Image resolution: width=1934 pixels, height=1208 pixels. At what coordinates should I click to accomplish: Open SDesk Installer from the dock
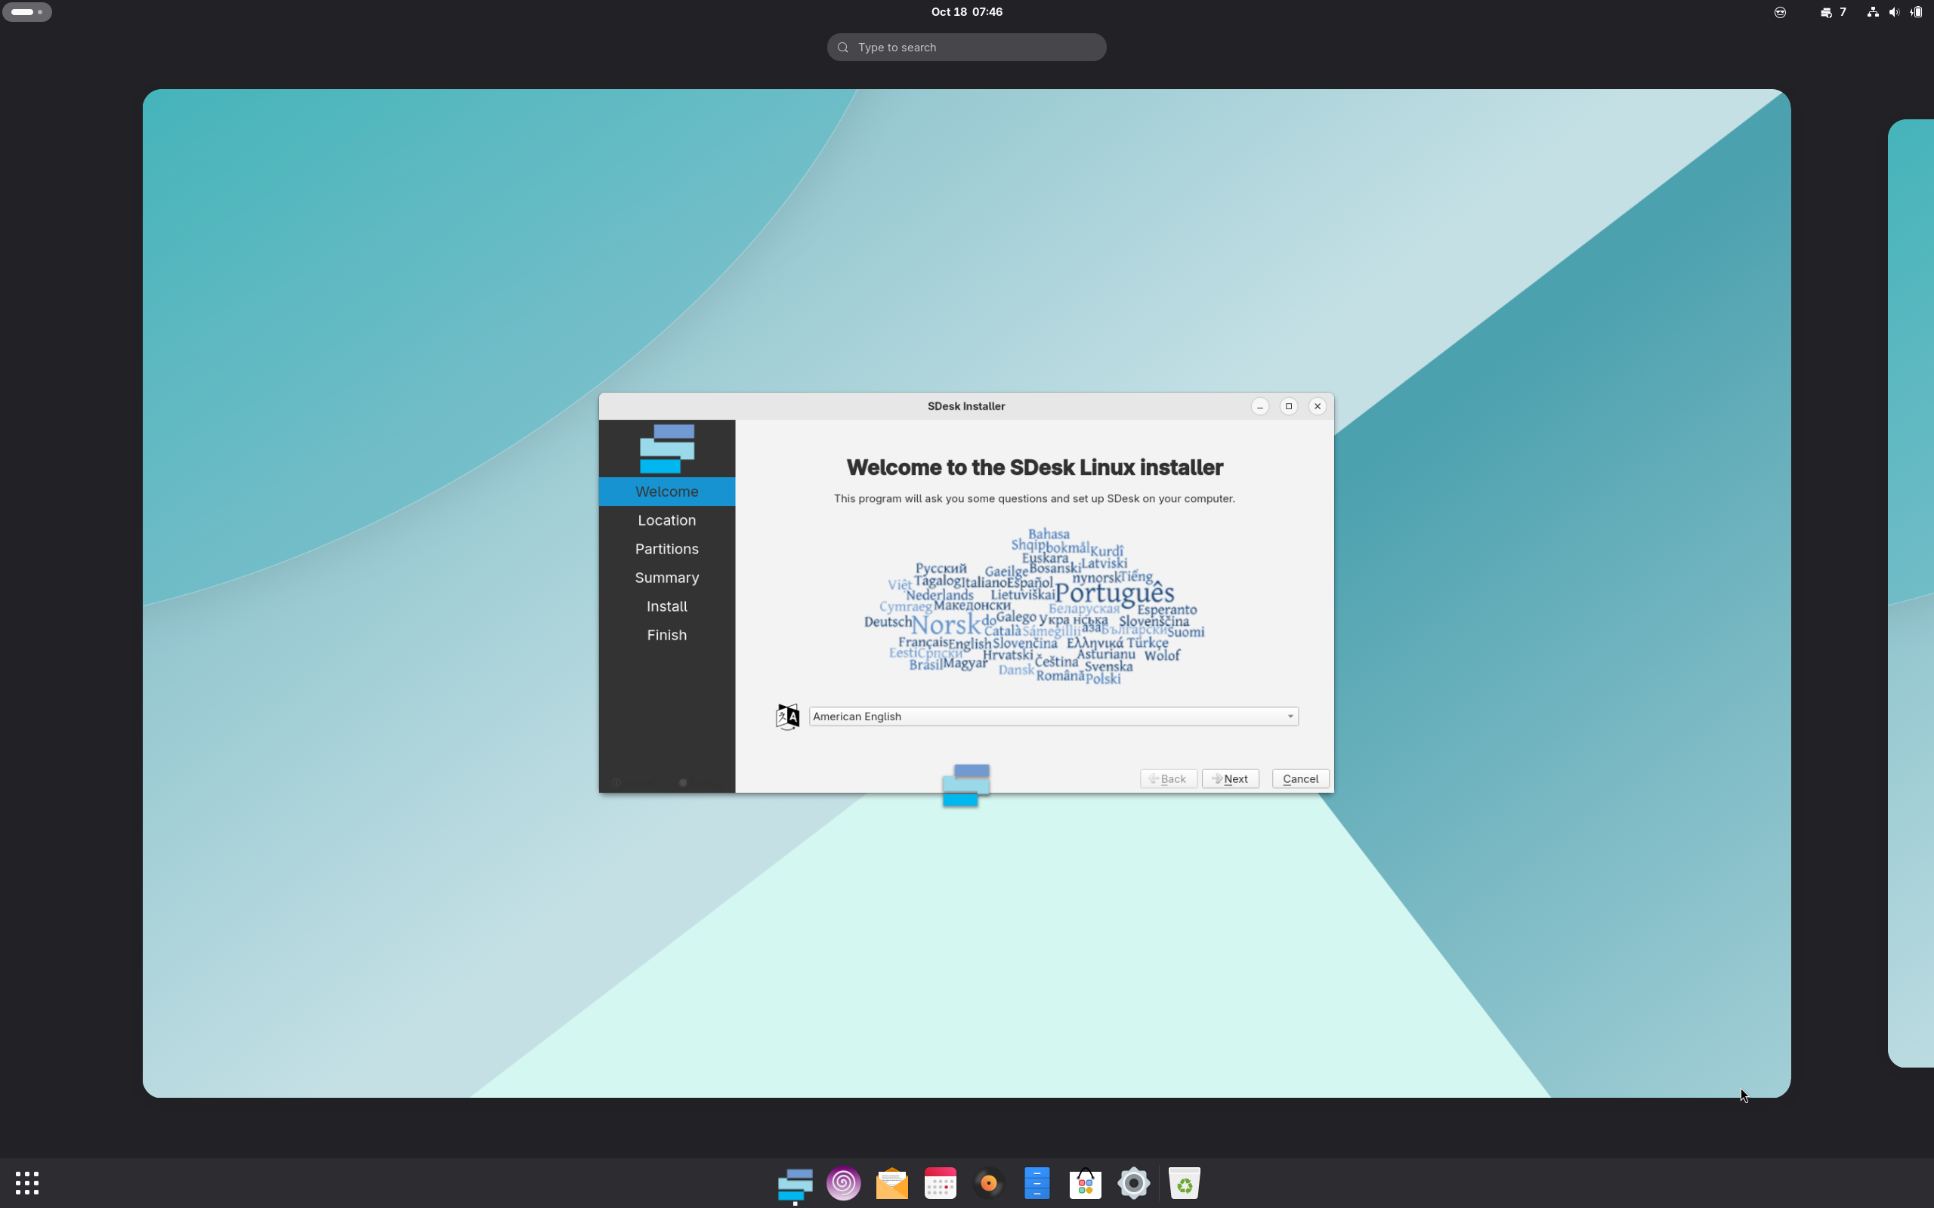click(795, 1182)
